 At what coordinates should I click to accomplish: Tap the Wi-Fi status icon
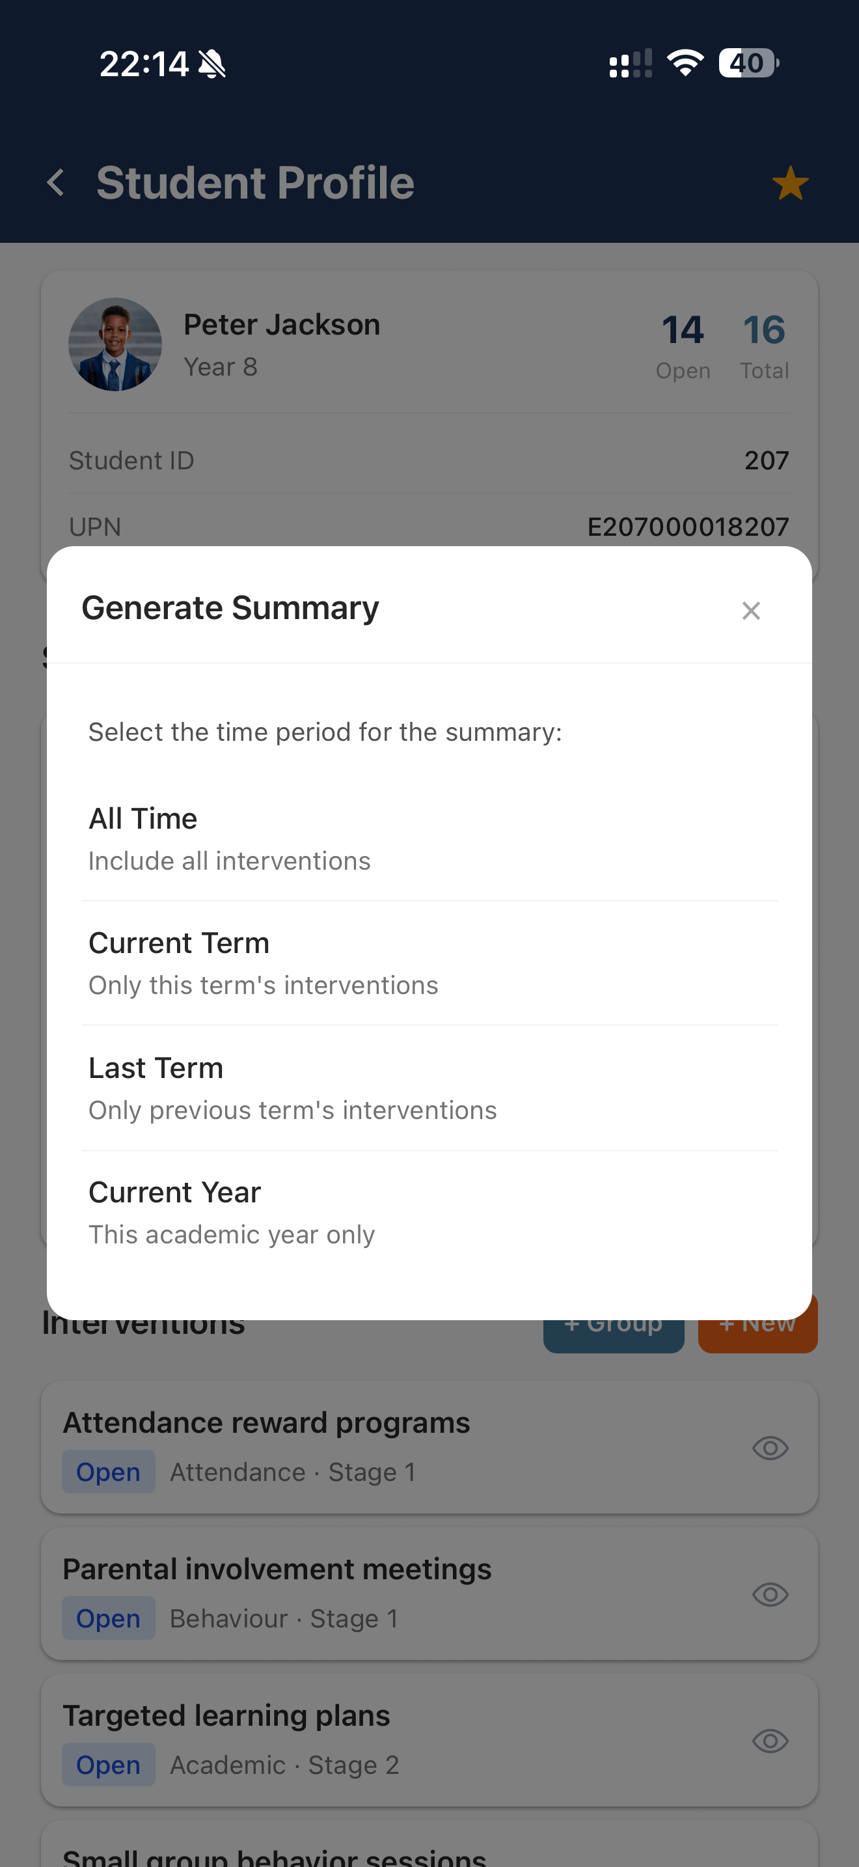[x=685, y=63]
